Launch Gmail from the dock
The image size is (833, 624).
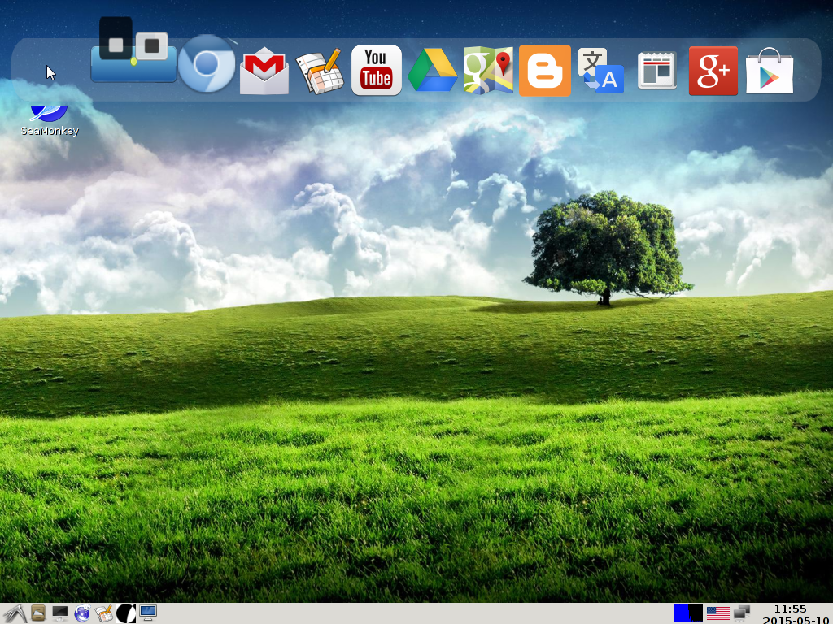(264, 71)
